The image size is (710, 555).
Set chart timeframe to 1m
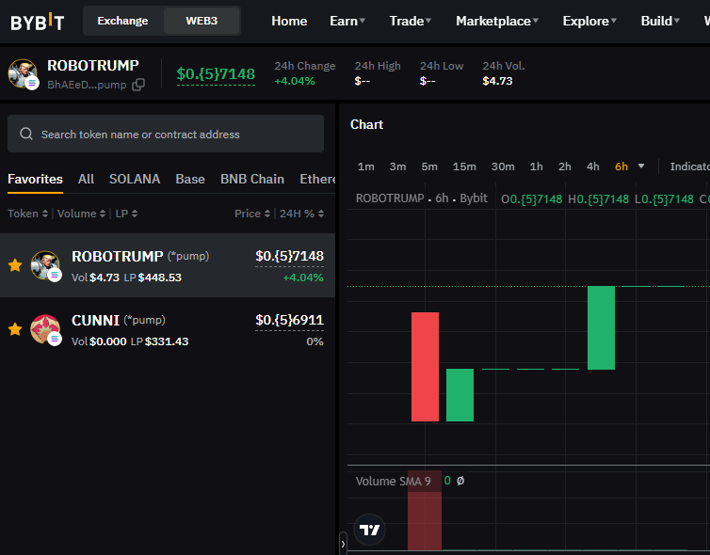(x=366, y=166)
